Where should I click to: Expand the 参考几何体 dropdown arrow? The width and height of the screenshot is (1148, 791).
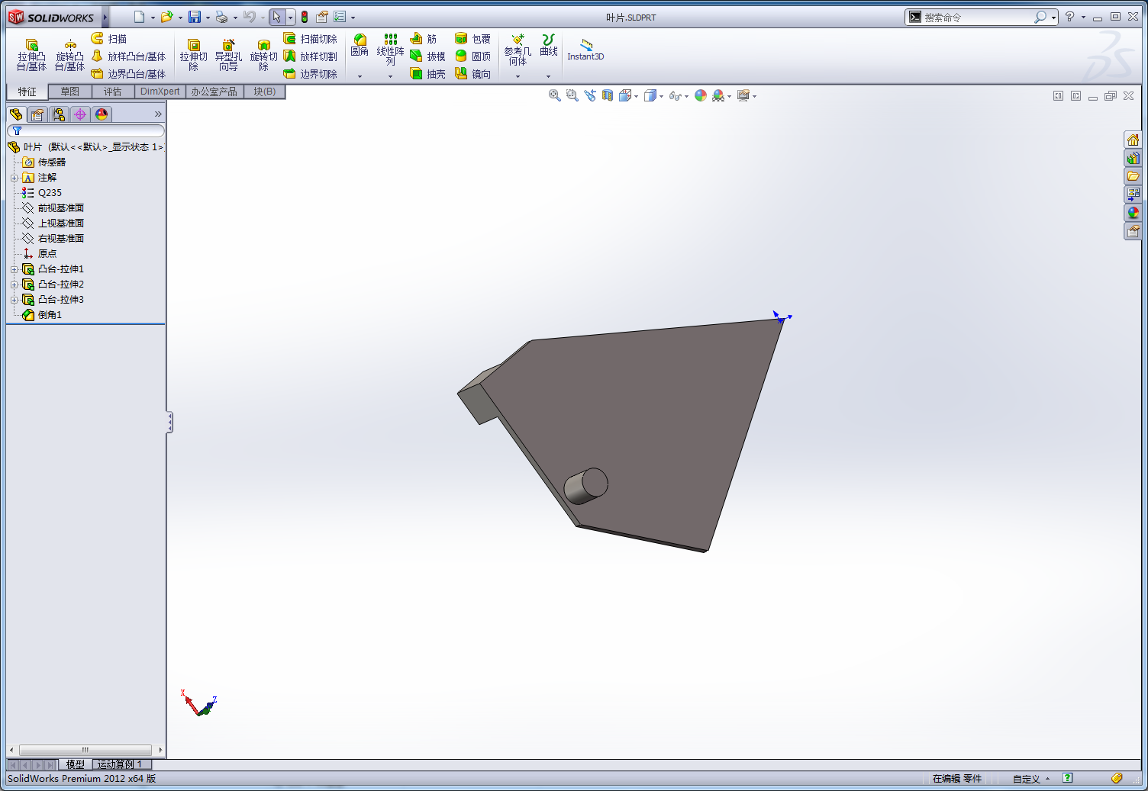(x=518, y=76)
